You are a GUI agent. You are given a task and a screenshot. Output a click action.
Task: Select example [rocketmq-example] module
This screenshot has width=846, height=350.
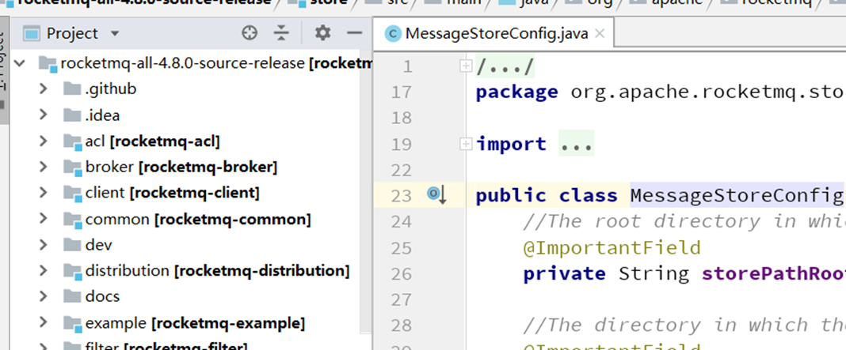185,323
